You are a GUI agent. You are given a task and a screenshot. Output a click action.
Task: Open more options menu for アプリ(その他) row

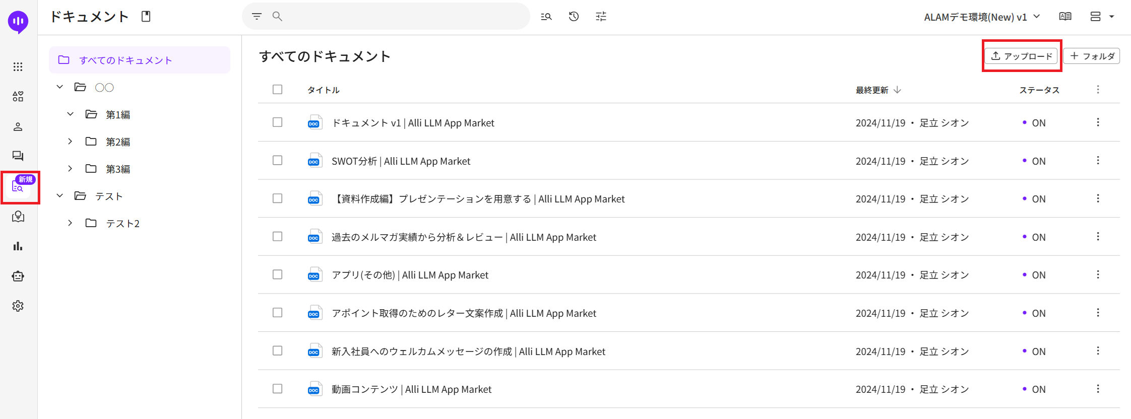coord(1098,274)
